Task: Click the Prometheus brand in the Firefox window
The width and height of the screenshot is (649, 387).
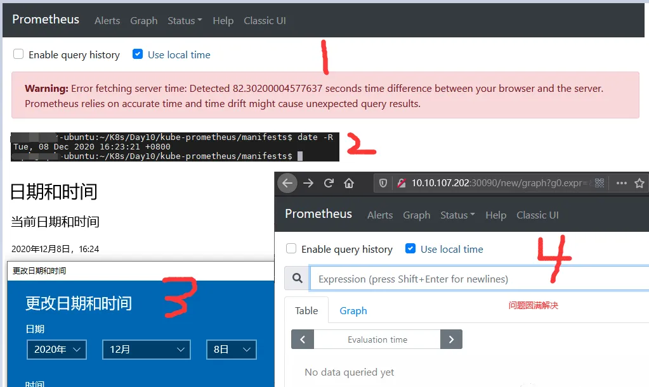Action: [318, 214]
